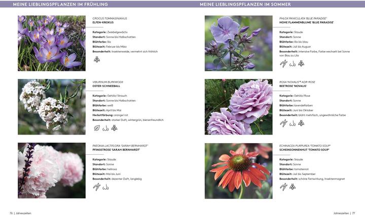Click the botanical name 'Rosa Novalis ADR-Rose'
Image resolution: width=365 pixels, height=215 pixels.
(297, 82)
